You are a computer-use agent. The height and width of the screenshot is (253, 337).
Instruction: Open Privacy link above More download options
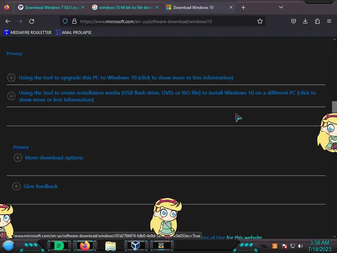pos(21,147)
